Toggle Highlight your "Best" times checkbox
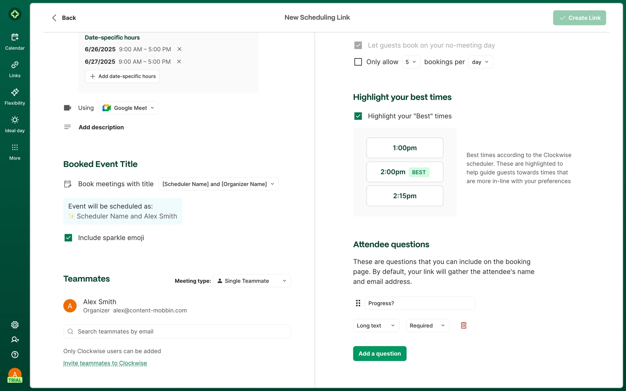The image size is (626, 391). pyautogui.click(x=358, y=116)
